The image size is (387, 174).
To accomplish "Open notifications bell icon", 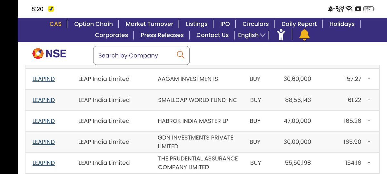I will tap(304, 35).
